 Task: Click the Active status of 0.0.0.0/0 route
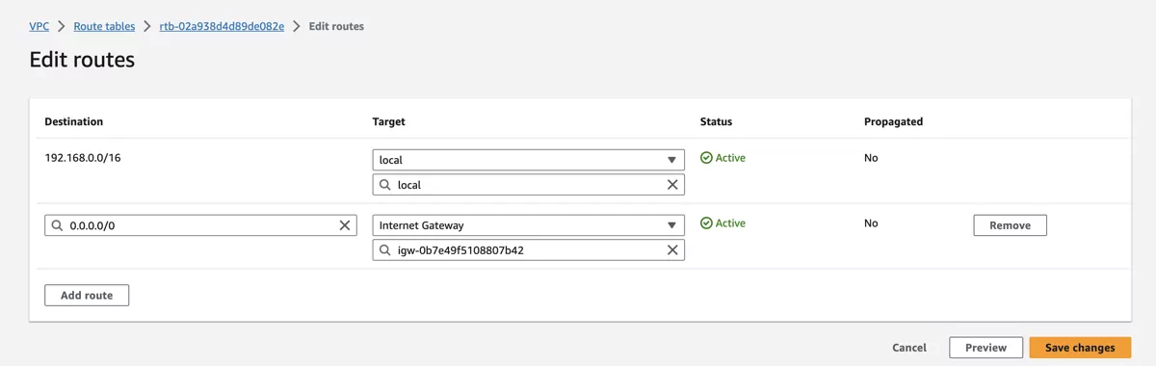pyautogui.click(x=722, y=223)
